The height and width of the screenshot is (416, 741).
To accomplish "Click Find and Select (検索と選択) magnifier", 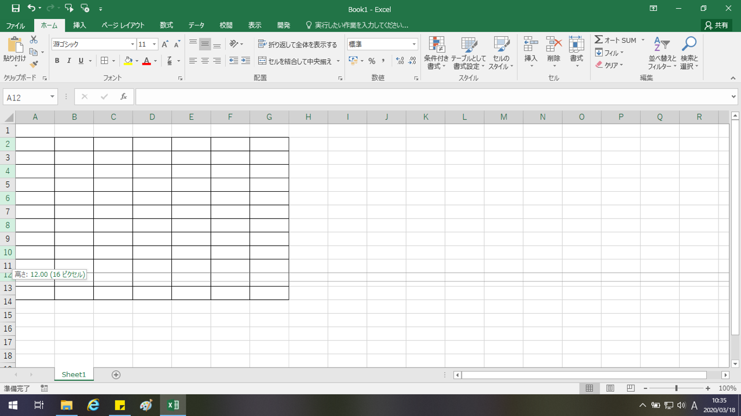I will (x=689, y=53).
